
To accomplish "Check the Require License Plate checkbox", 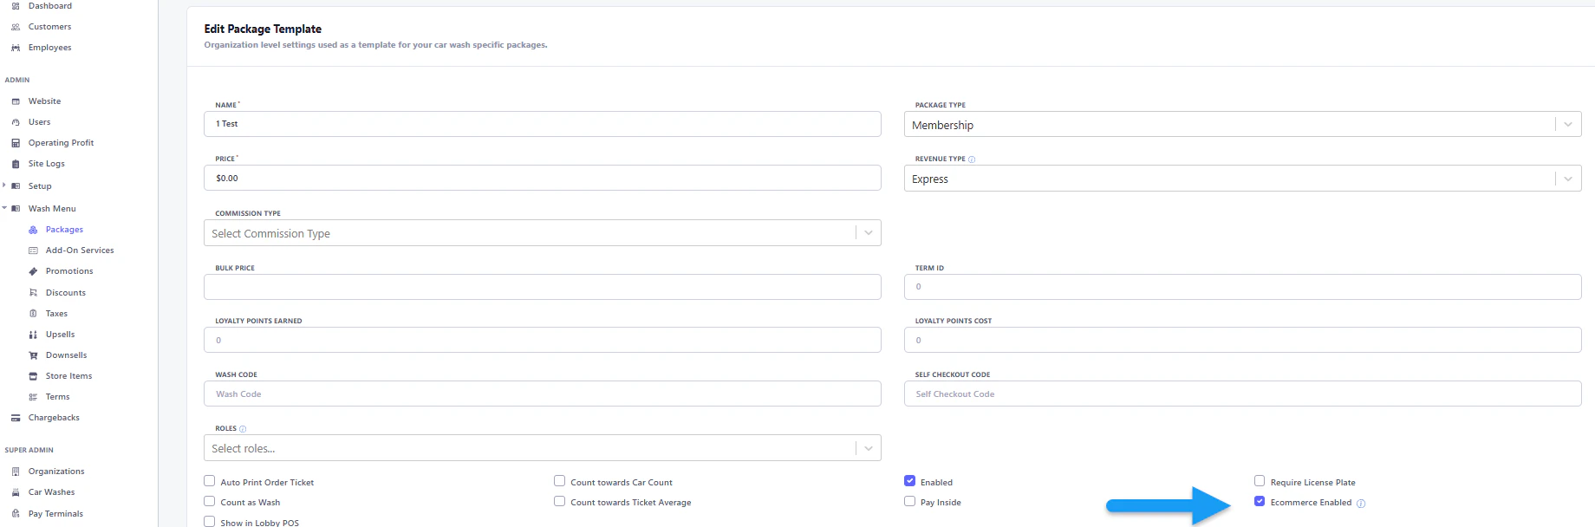I will tap(1260, 480).
